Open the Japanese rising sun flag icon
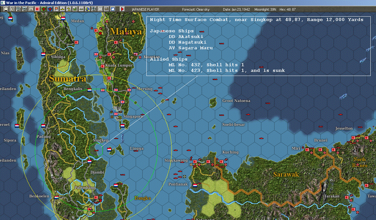Image resolution: width=376 pixels, height=220 pixels. pyautogui.click(x=37, y=9)
